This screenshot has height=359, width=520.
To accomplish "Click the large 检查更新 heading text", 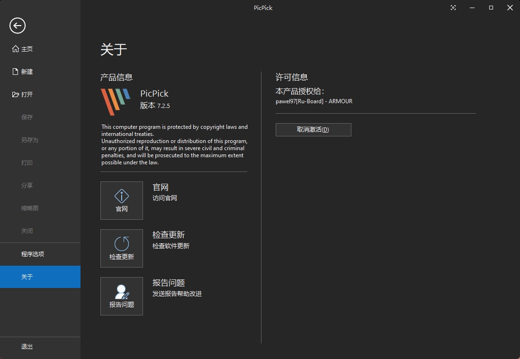I will click(169, 235).
